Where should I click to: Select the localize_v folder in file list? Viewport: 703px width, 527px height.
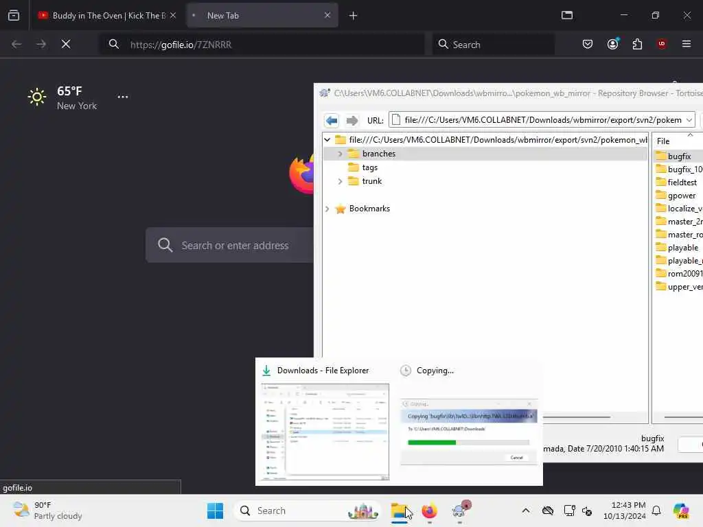point(679,209)
